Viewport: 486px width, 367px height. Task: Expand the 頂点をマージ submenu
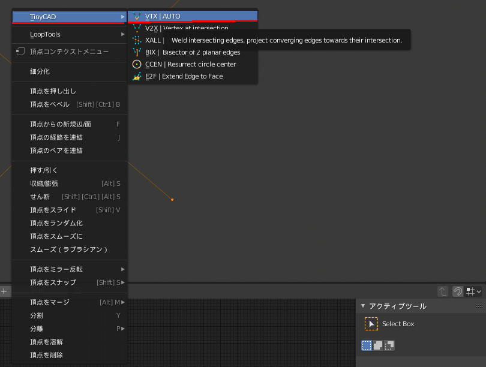click(x=70, y=302)
